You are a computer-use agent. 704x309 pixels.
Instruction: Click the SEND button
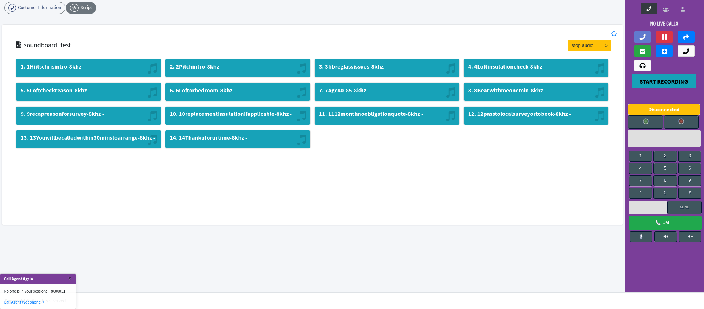click(684, 207)
